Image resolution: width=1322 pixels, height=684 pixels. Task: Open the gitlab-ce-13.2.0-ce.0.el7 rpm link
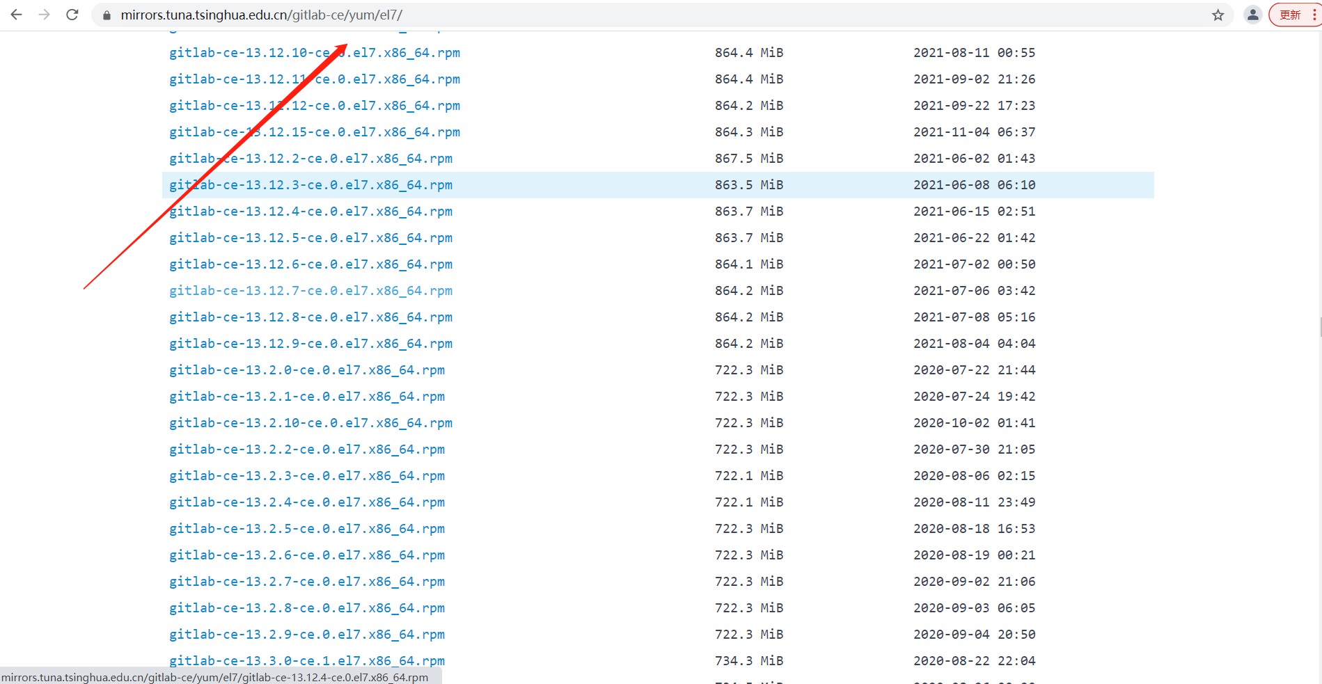307,370
